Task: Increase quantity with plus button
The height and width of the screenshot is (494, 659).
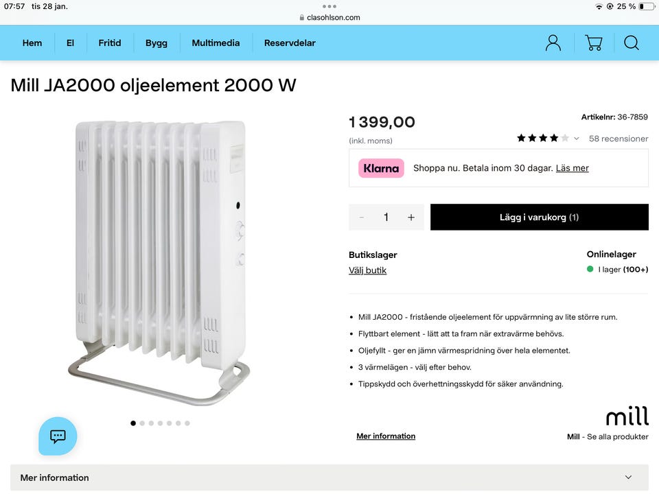Action: 411,217
